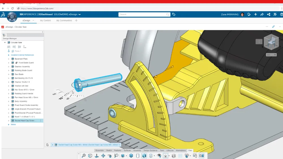The height and width of the screenshot is (159, 283).
Task: Switch to the Sketch tab
Action: (x=109, y=150)
